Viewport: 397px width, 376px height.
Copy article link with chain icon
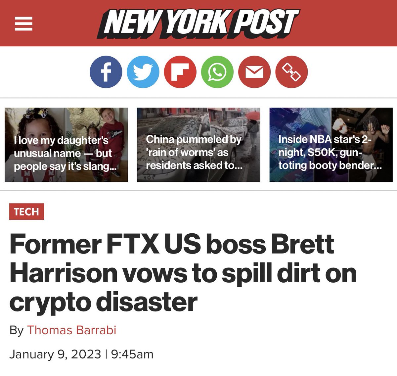291,72
